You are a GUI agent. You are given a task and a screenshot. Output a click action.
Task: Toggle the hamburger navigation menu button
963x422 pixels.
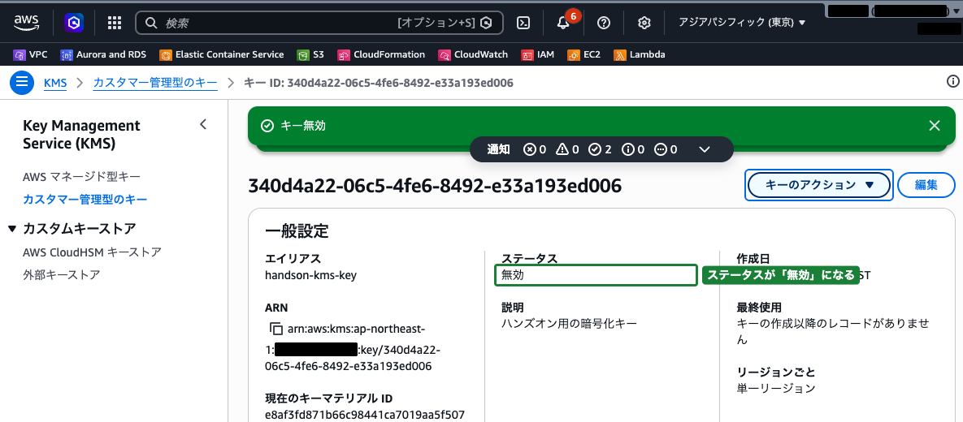tap(21, 82)
